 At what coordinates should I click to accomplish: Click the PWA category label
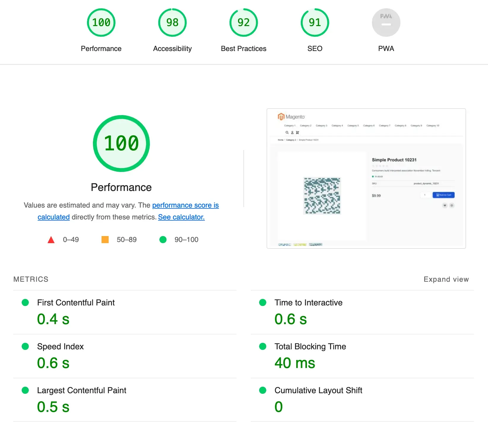(386, 49)
